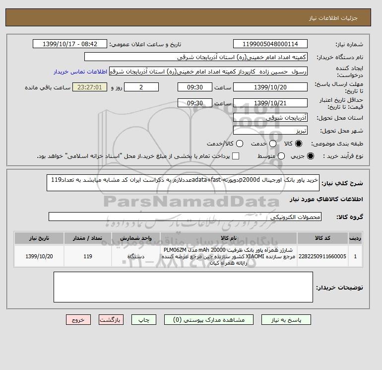Screen dimensions: 382x370
Task: Click product code cell 2282250911660005
Action: [x=322, y=256]
